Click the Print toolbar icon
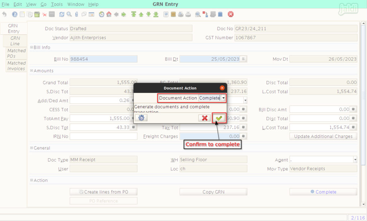This screenshot has height=221, width=367. point(188,14)
